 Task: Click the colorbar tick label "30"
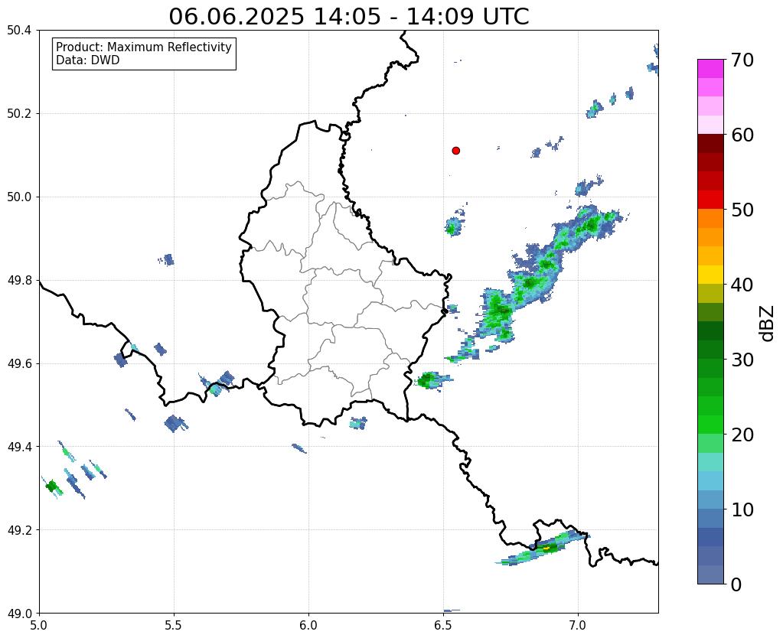[x=742, y=360]
